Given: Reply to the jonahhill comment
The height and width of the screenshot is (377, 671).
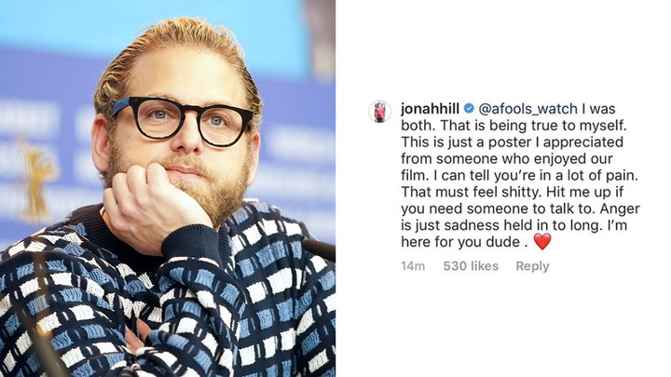Looking at the screenshot, I should coord(532,266).
